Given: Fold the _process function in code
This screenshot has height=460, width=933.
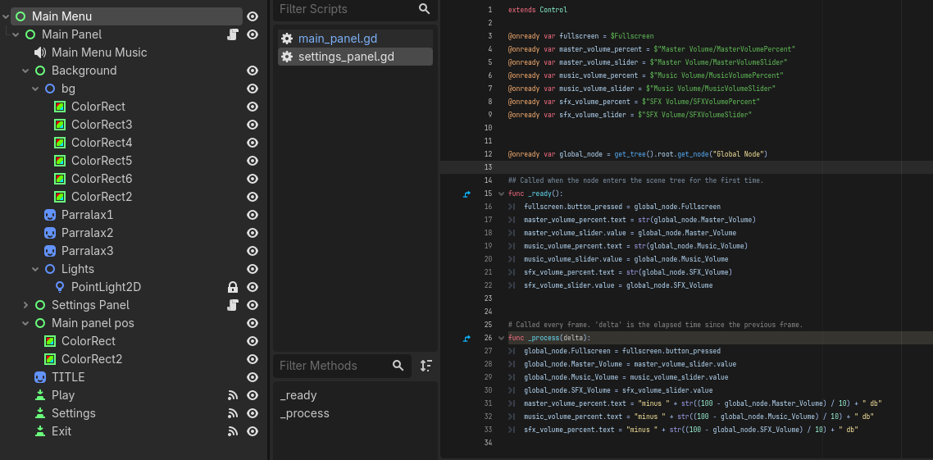Looking at the screenshot, I should point(501,338).
